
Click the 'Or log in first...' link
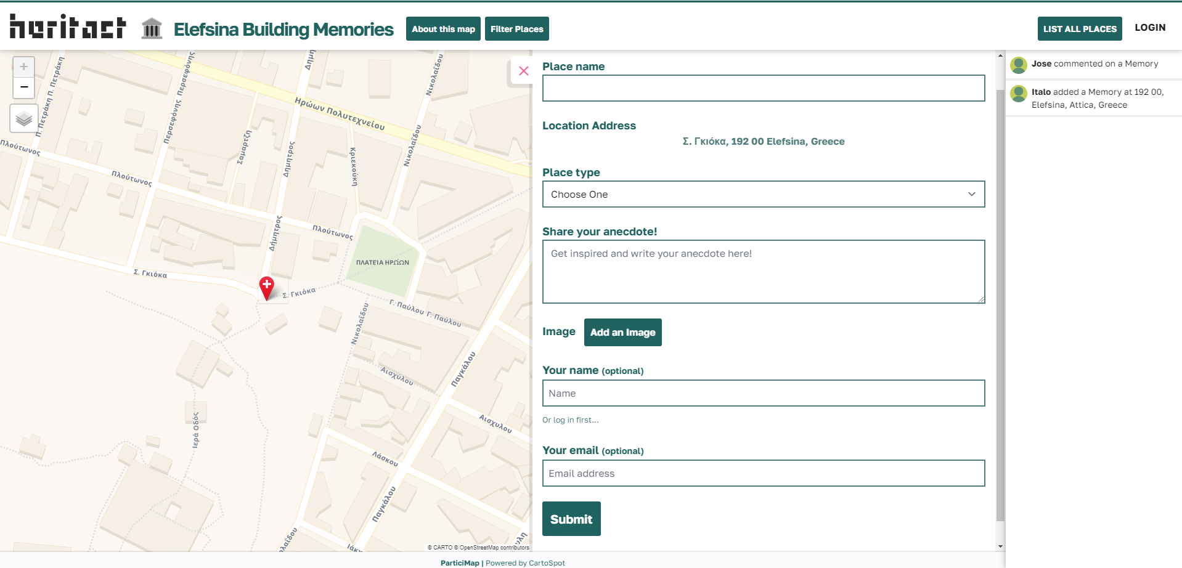point(570,420)
